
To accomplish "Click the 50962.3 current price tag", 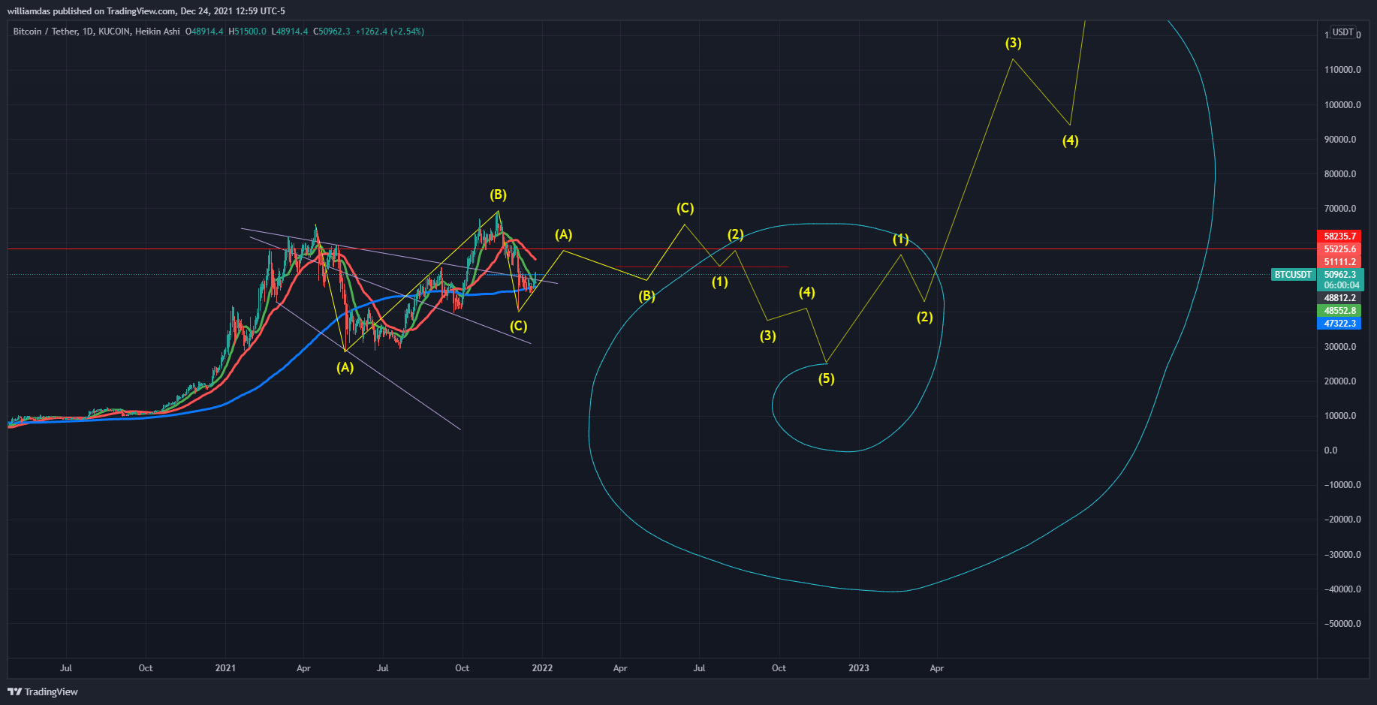I will (1340, 275).
